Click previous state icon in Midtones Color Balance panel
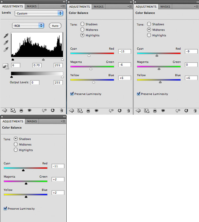 [x=178, y=111]
